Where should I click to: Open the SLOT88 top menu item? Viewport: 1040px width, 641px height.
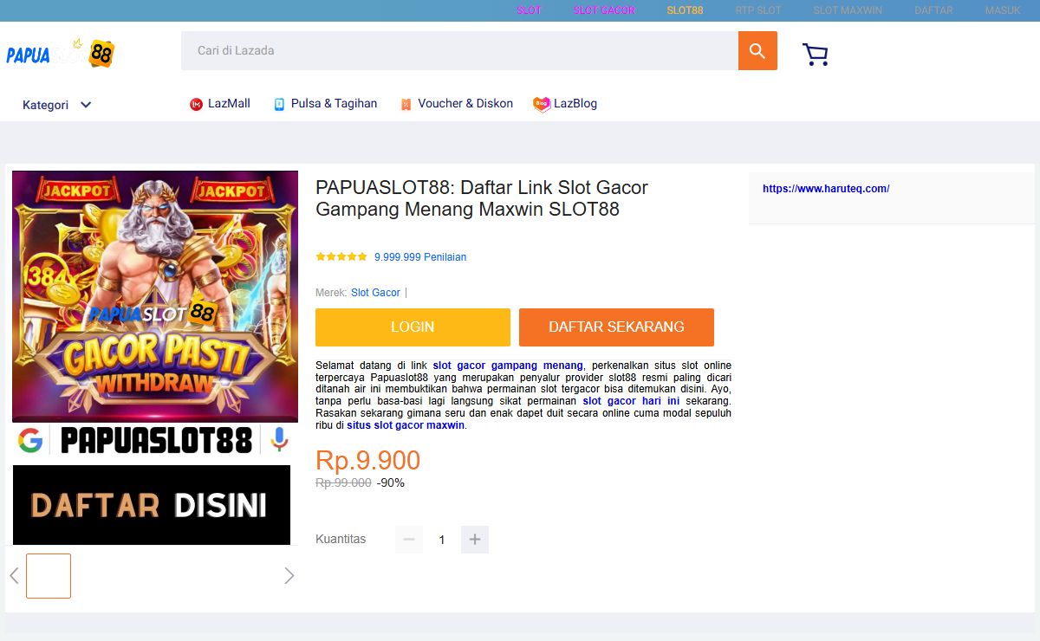pos(685,10)
